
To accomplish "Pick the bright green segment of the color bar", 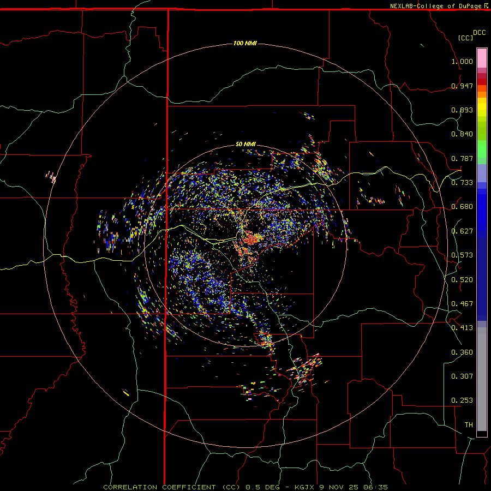I will pos(482,149).
